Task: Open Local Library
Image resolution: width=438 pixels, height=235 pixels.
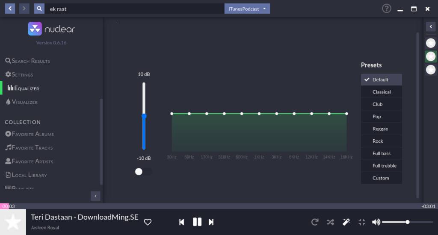Action: pos(26,175)
